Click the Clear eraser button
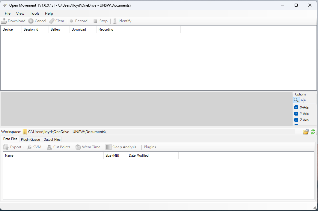This screenshot has width=318, height=211. tap(57, 21)
